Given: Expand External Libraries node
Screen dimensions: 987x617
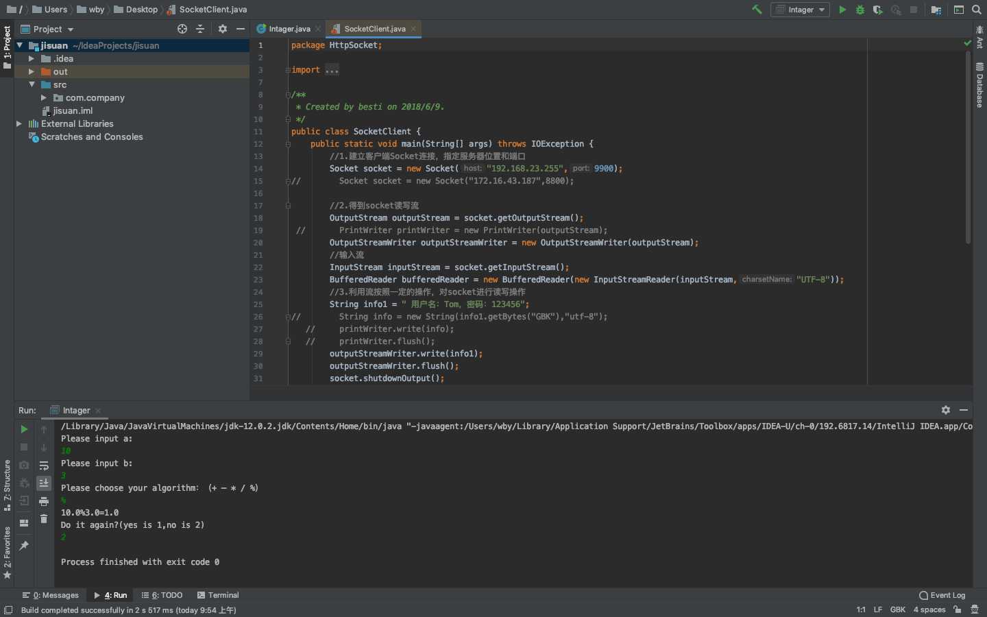Looking at the screenshot, I should pyautogui.click(x=19, y=123).
